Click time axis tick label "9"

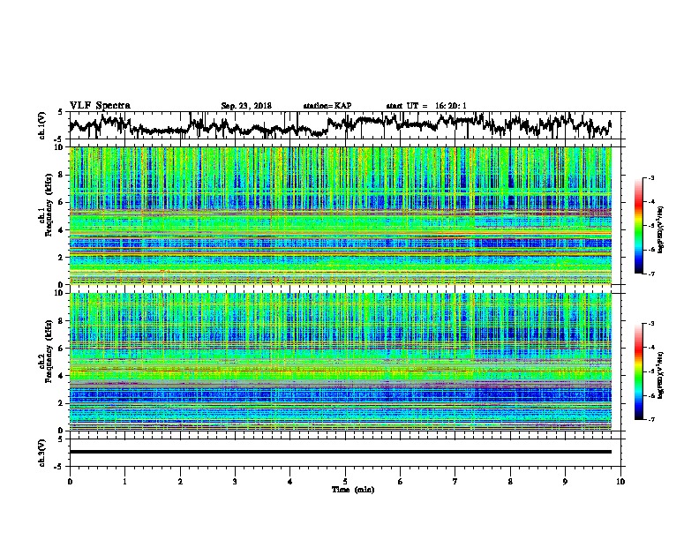[x=565, y=482]
